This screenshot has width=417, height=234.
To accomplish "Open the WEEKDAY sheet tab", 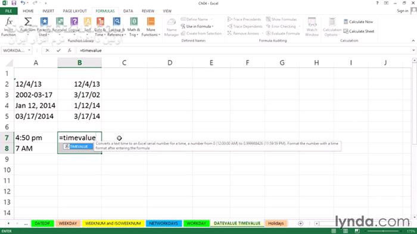I will (x=67, y=223).
